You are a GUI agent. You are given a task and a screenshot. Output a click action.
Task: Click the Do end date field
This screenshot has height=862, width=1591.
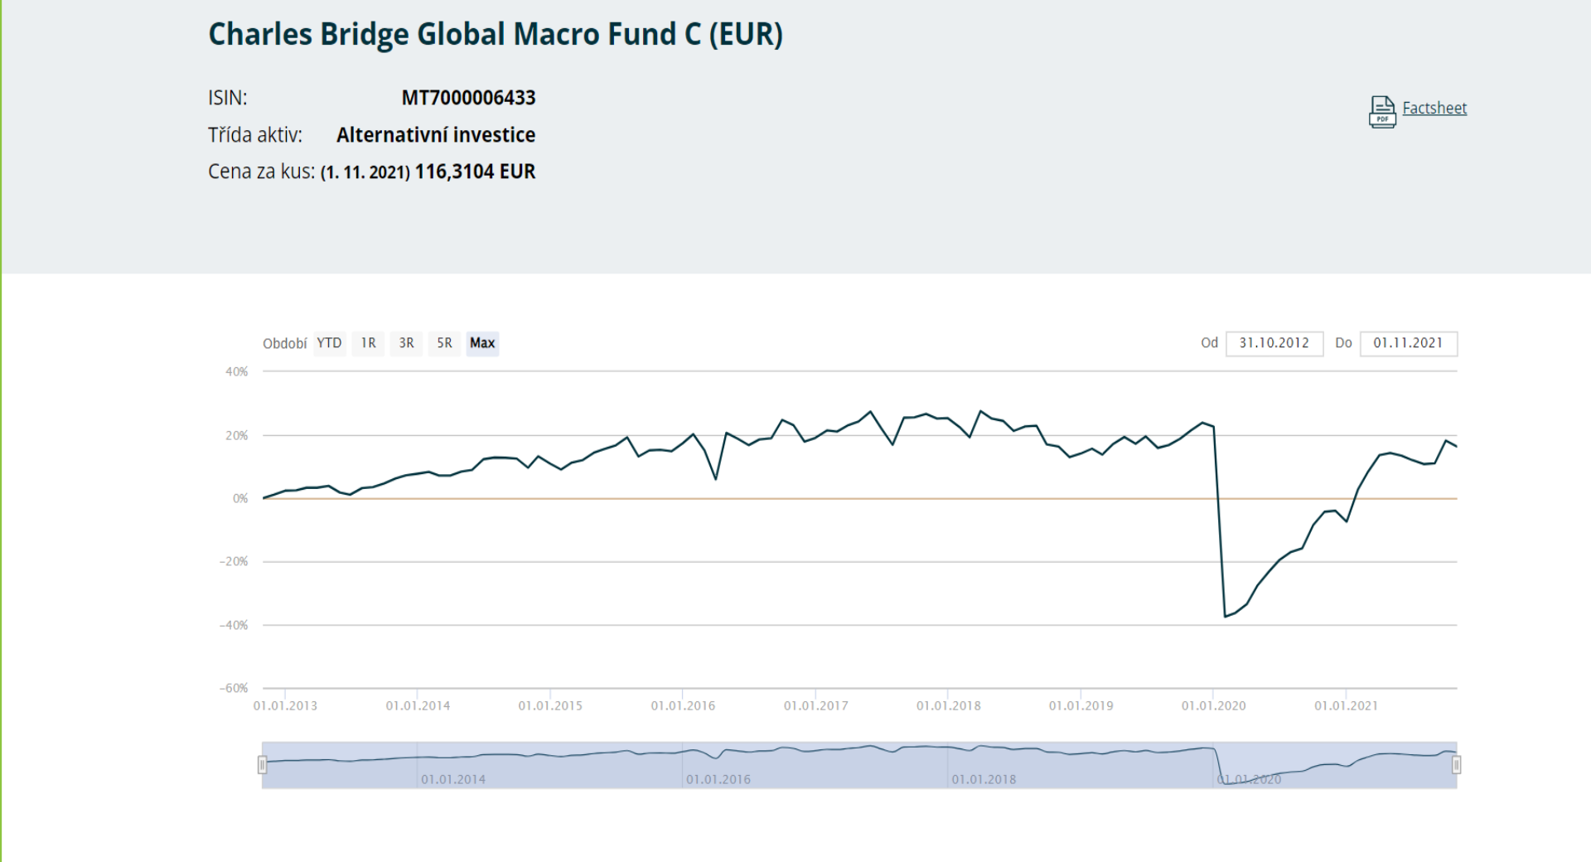1408,343
